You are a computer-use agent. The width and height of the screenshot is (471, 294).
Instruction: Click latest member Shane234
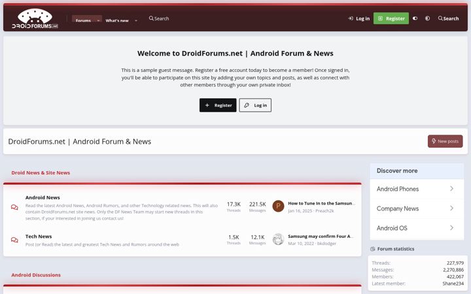[453, 284]
